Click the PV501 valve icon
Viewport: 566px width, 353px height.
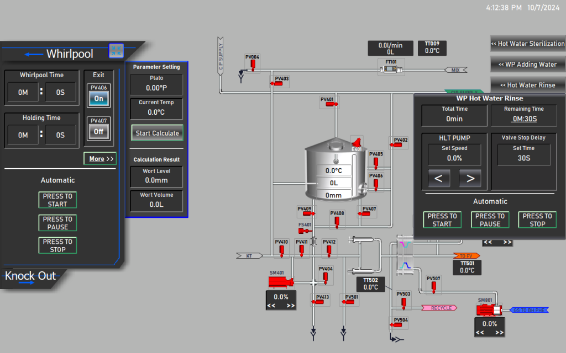coord(348,302)
